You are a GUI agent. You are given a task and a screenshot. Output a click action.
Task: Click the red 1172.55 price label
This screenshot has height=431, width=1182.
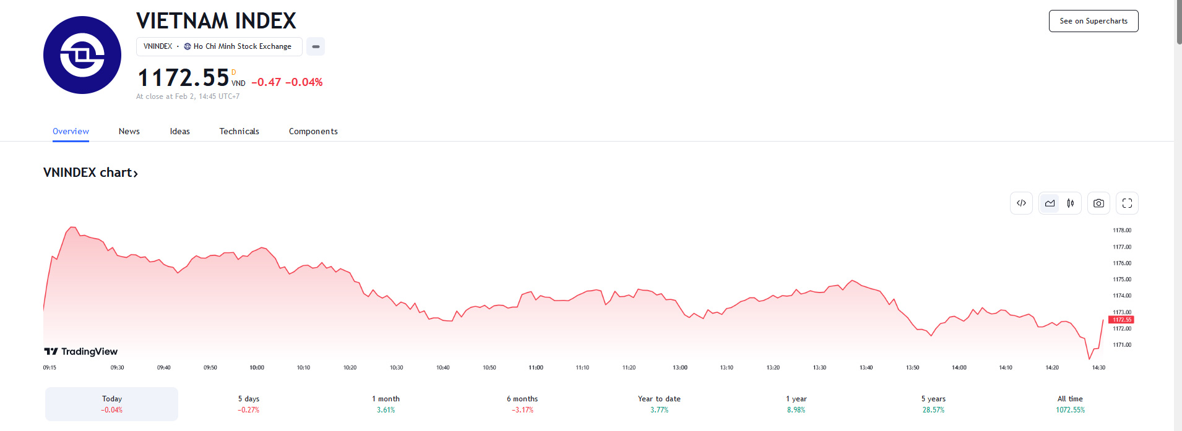pyautogui.click(x=1121, y=320)
